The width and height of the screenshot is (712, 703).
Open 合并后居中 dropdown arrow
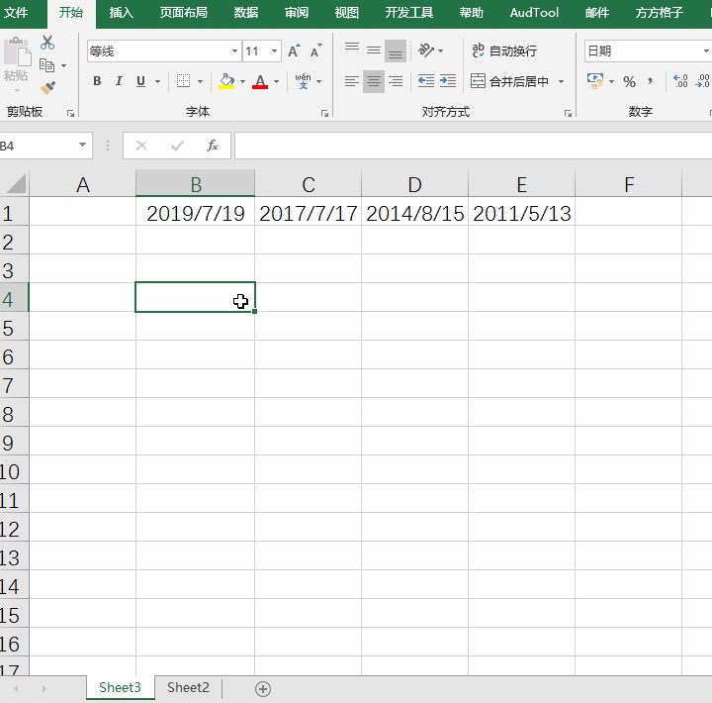point(562,81)
